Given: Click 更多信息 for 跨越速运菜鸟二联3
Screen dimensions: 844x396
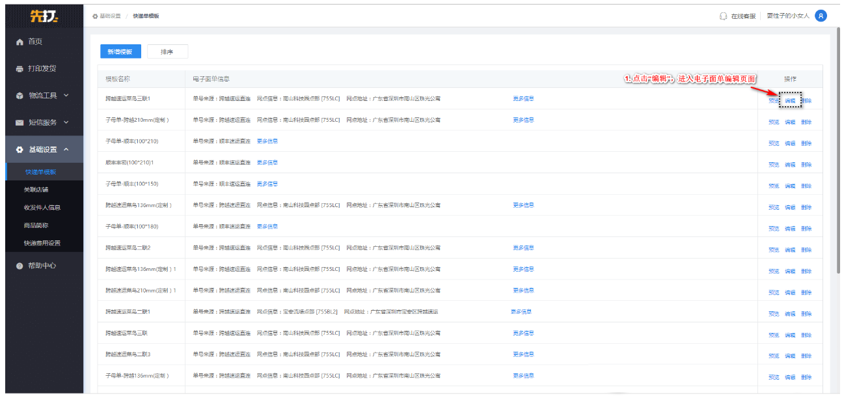Looking at the screenshot, I should (524, 354).
